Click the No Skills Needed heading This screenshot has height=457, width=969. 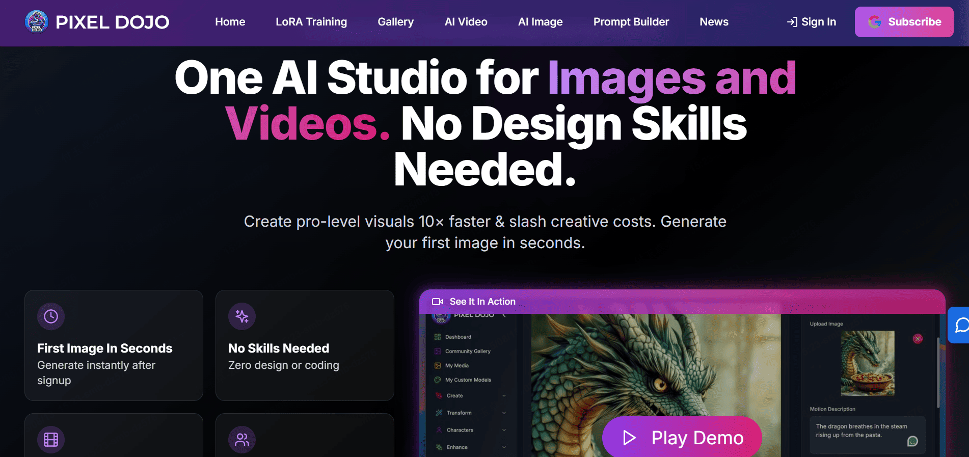point(279,348)
